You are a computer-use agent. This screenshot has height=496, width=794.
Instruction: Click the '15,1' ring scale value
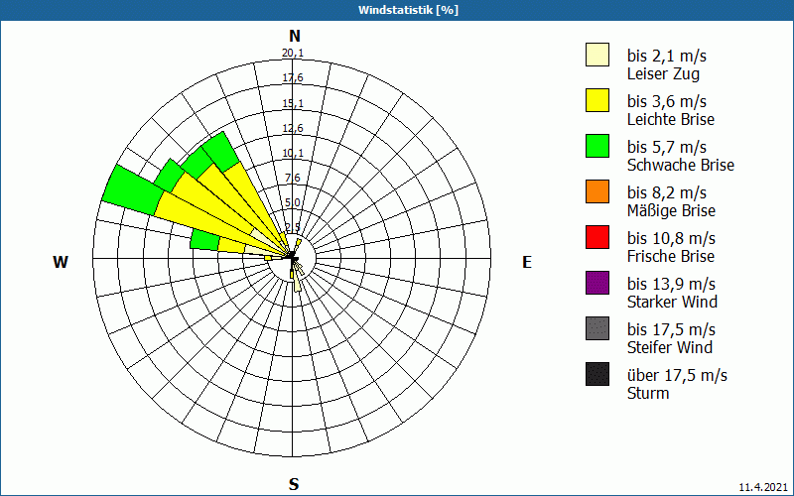click(293, 103)
